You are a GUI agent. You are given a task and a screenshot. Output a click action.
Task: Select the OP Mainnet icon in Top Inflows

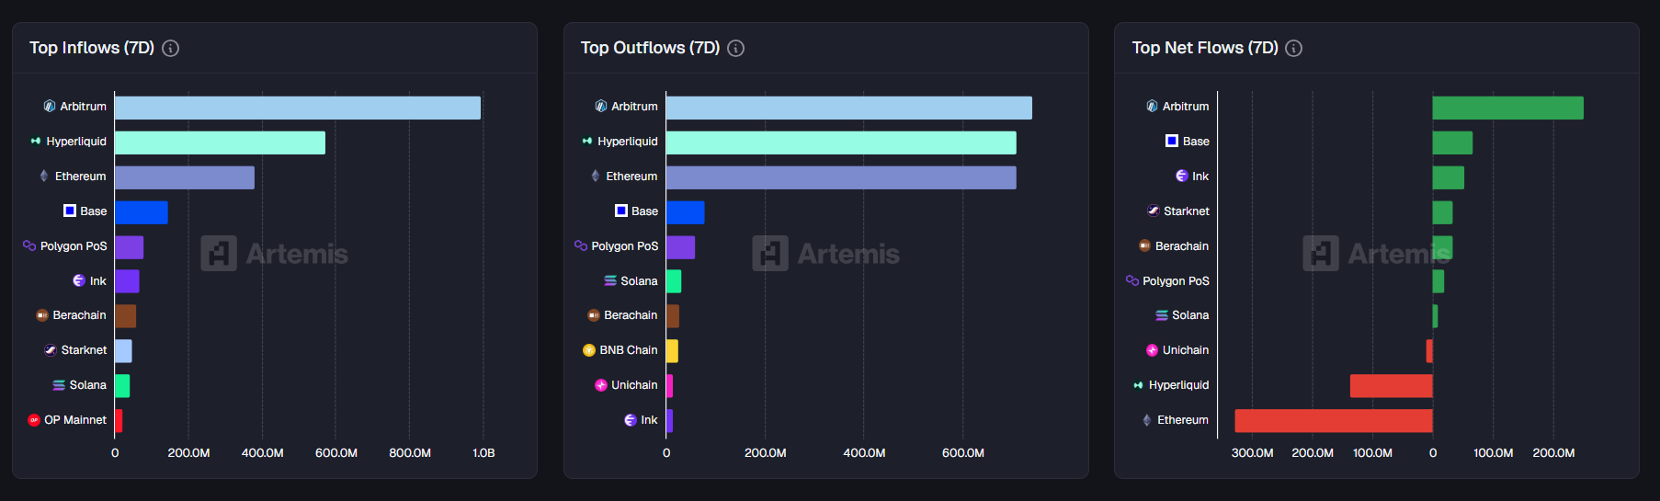[x=34, y=420]
